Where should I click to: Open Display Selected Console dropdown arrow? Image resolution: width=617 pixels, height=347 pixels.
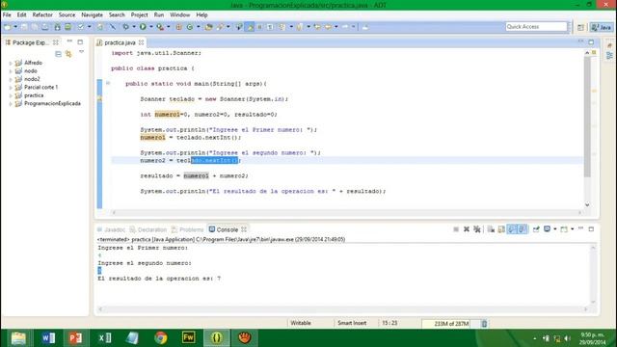pos(555,229)
